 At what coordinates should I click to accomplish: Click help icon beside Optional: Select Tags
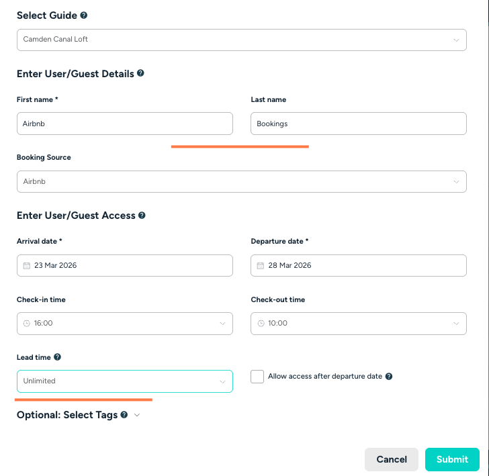[124, 415]
